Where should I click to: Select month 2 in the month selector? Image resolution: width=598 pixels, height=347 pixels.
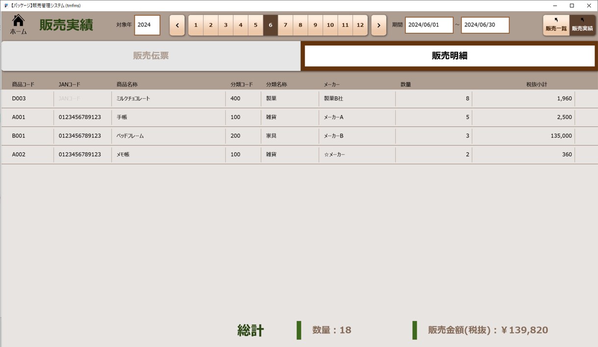pyautogui.click(x=211, y=25)
